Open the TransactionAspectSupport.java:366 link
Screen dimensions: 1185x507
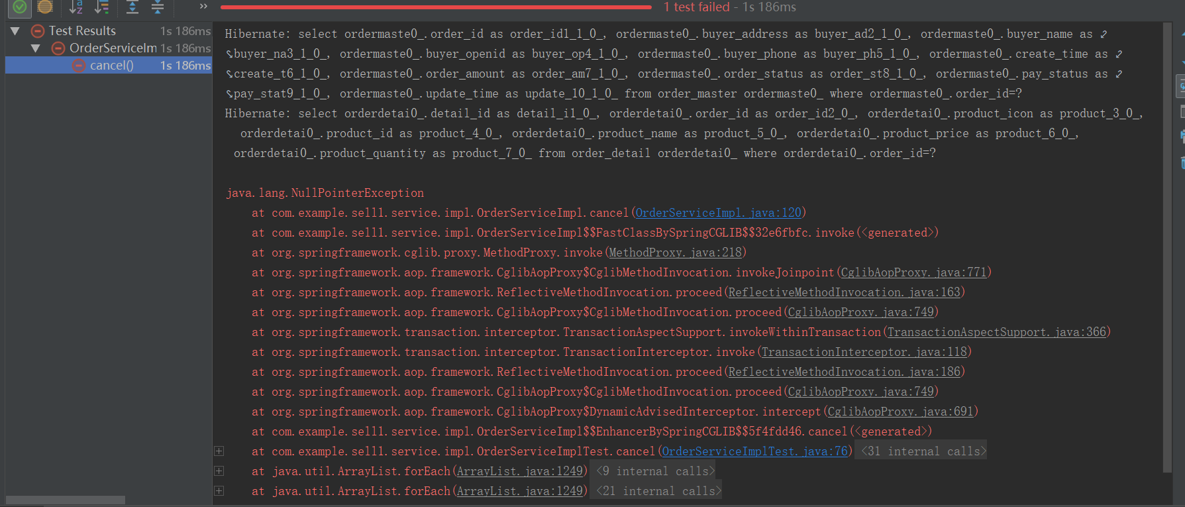pyautogui.click(x=996, y=332)
